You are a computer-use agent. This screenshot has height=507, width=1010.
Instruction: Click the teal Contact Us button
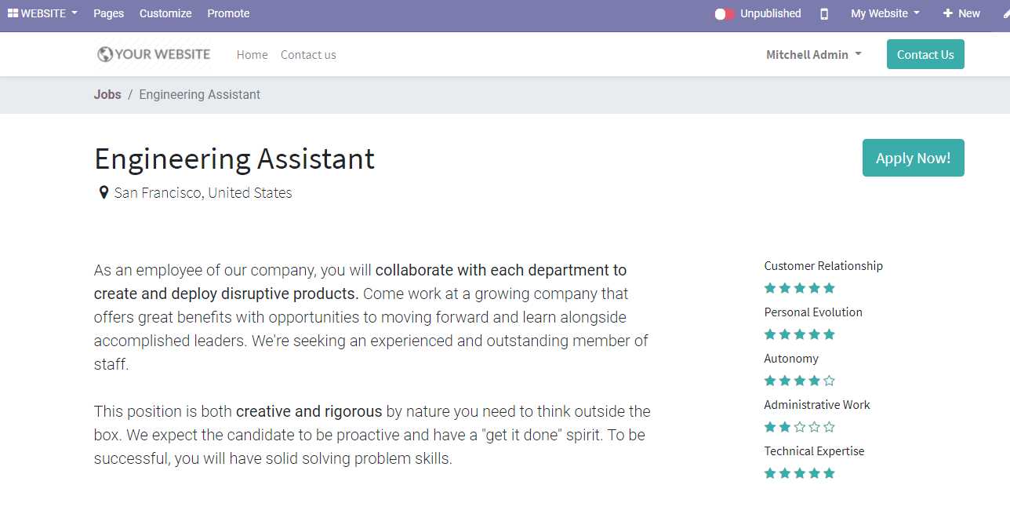(925, 54)
